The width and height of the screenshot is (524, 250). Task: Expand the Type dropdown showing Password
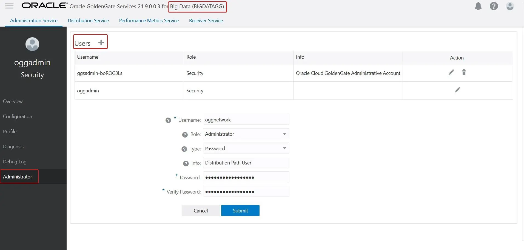246,149
